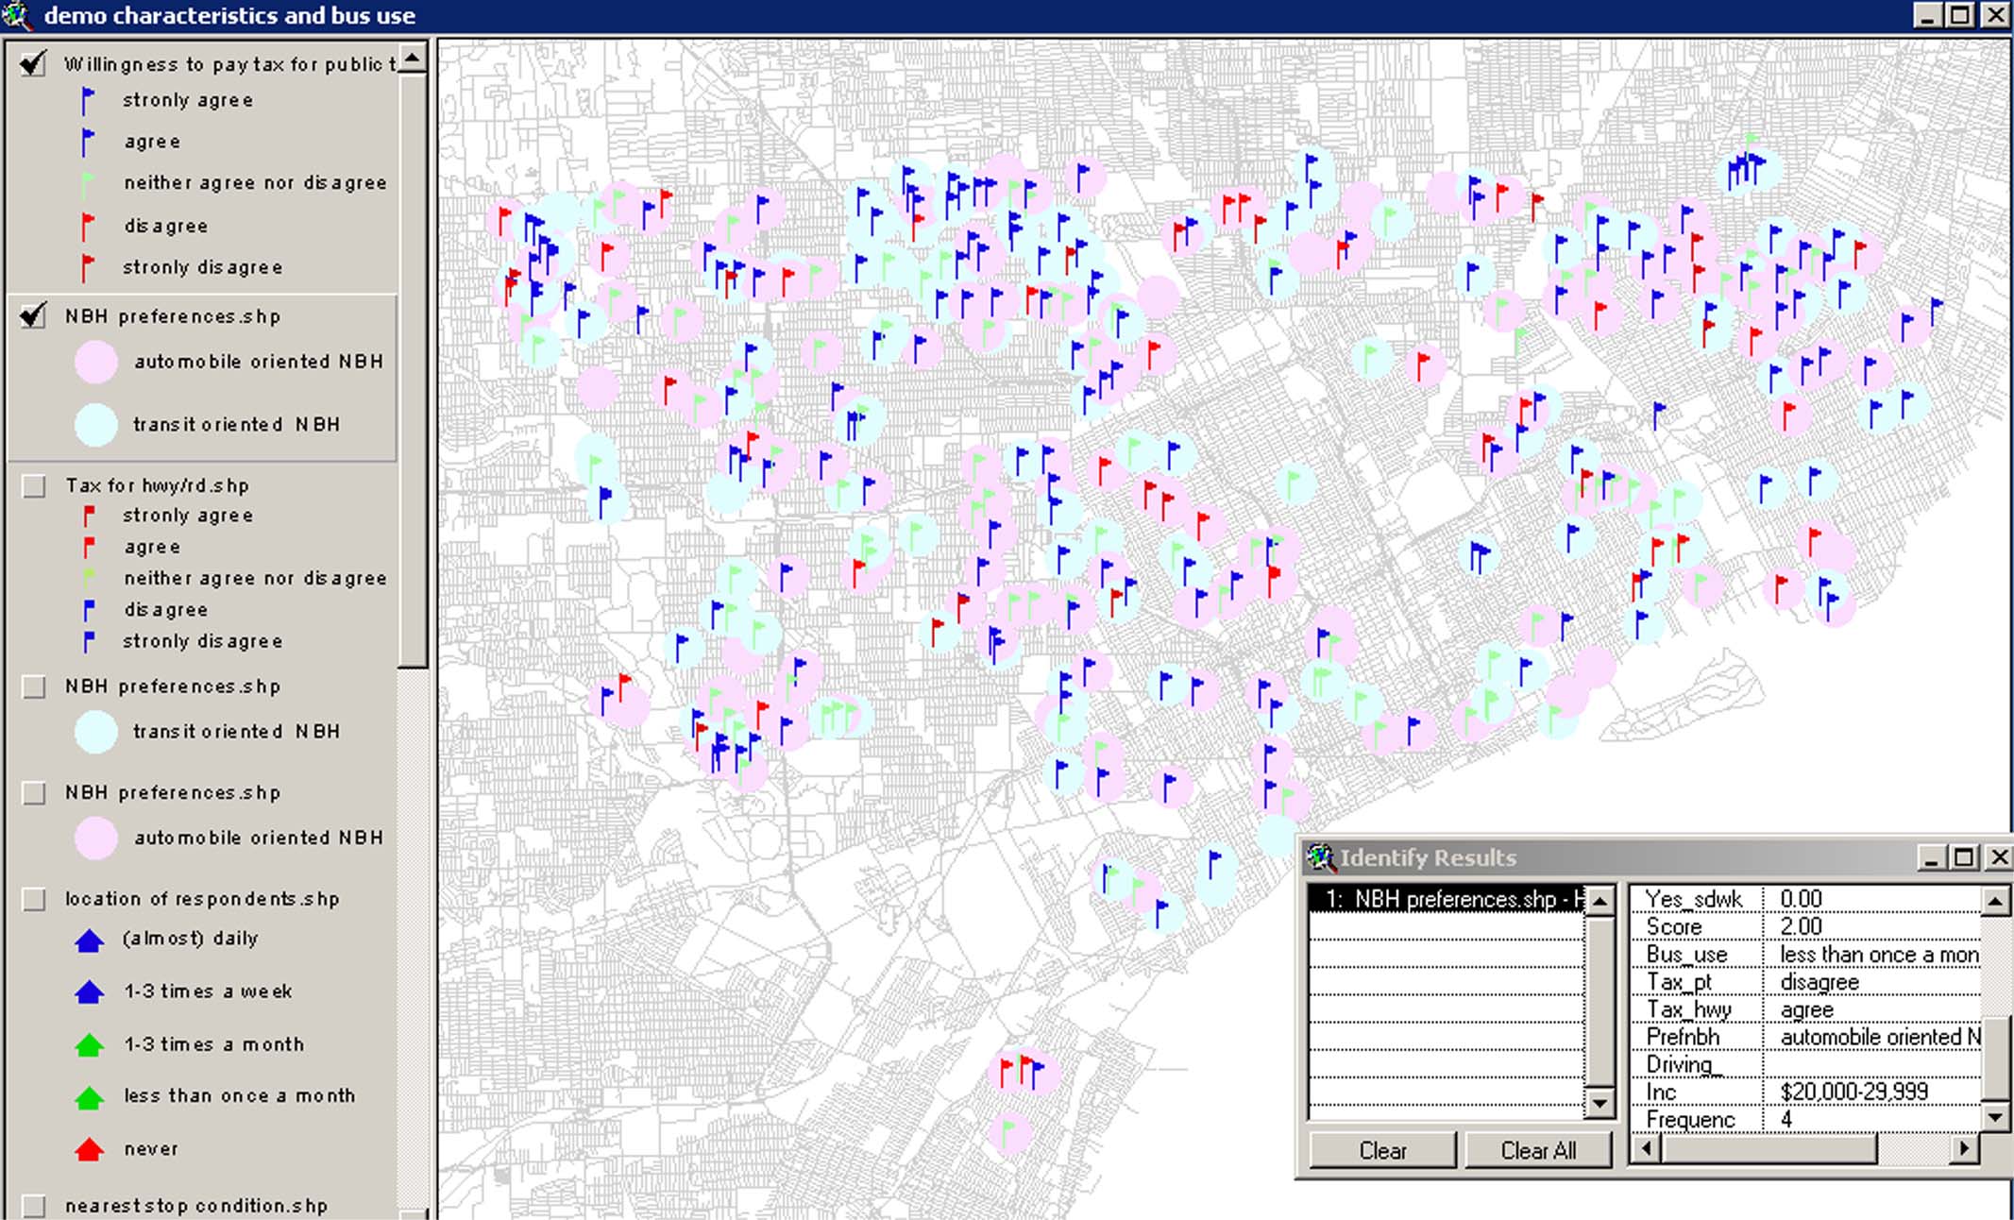
Task: Click the green '1-3 times a month' arrow
Action: (89, 1044)
